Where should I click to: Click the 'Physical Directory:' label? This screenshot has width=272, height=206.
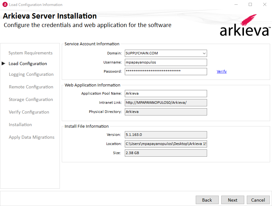105,112
